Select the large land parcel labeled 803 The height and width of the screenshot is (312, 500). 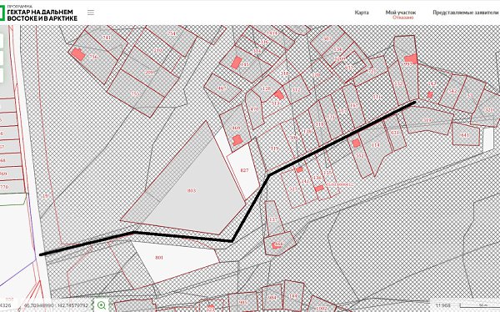pyautogui.click(x=192, y=191)
